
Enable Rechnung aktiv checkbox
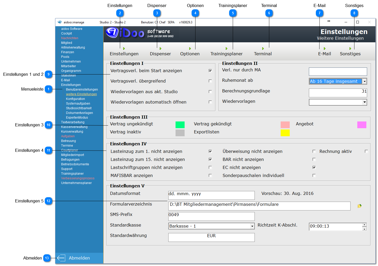[366, 151]
